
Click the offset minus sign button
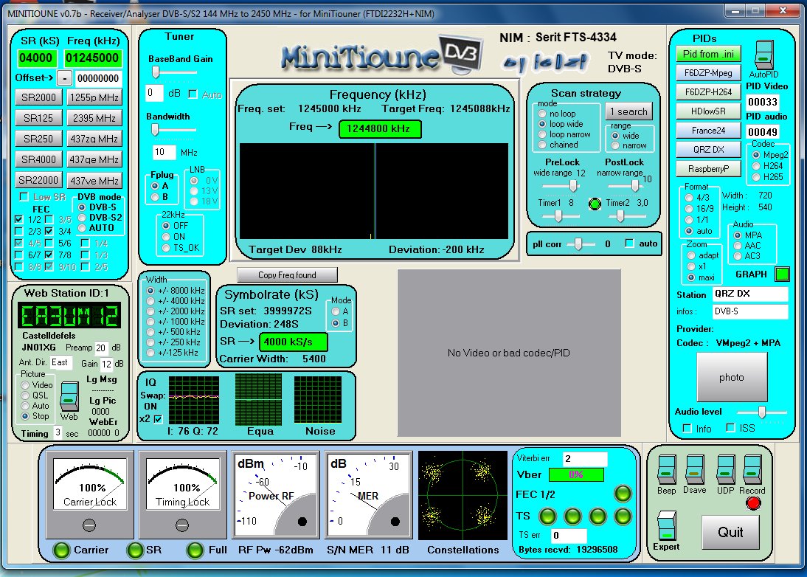[x=64, y=78]
